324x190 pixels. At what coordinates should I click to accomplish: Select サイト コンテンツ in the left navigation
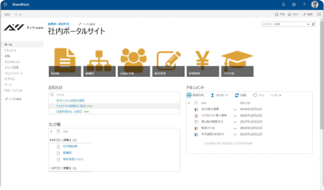click(x=13, y=90)
